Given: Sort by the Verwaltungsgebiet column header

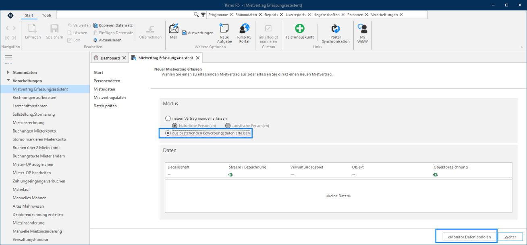Looking at the screenshot, I should 307,167.
